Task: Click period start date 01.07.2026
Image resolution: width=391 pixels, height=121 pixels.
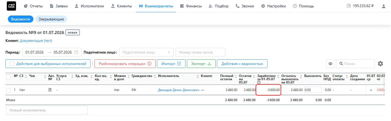Action: [34, 52]
